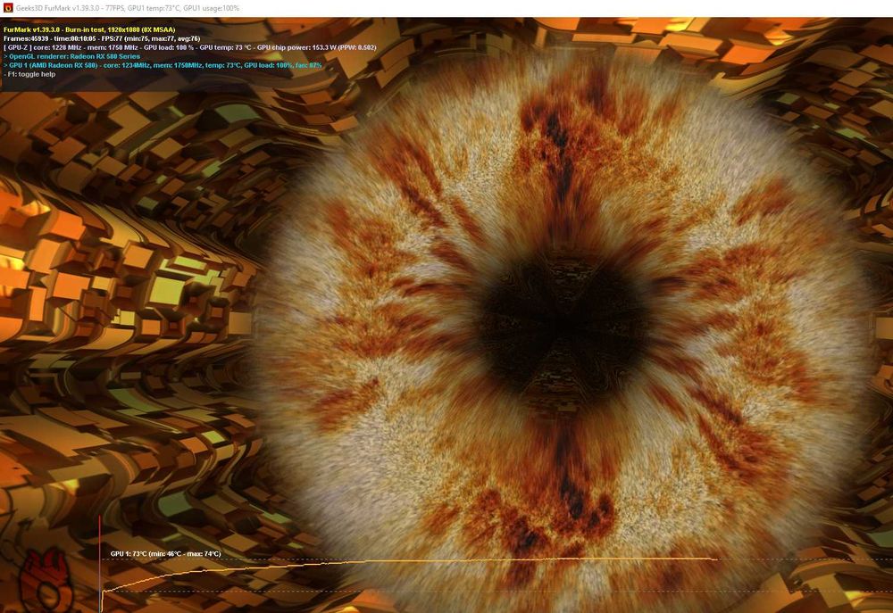
Task: Click the '[ GPU-Z ] core: 1228 MHz' line
Action: (x=189, y=48)
